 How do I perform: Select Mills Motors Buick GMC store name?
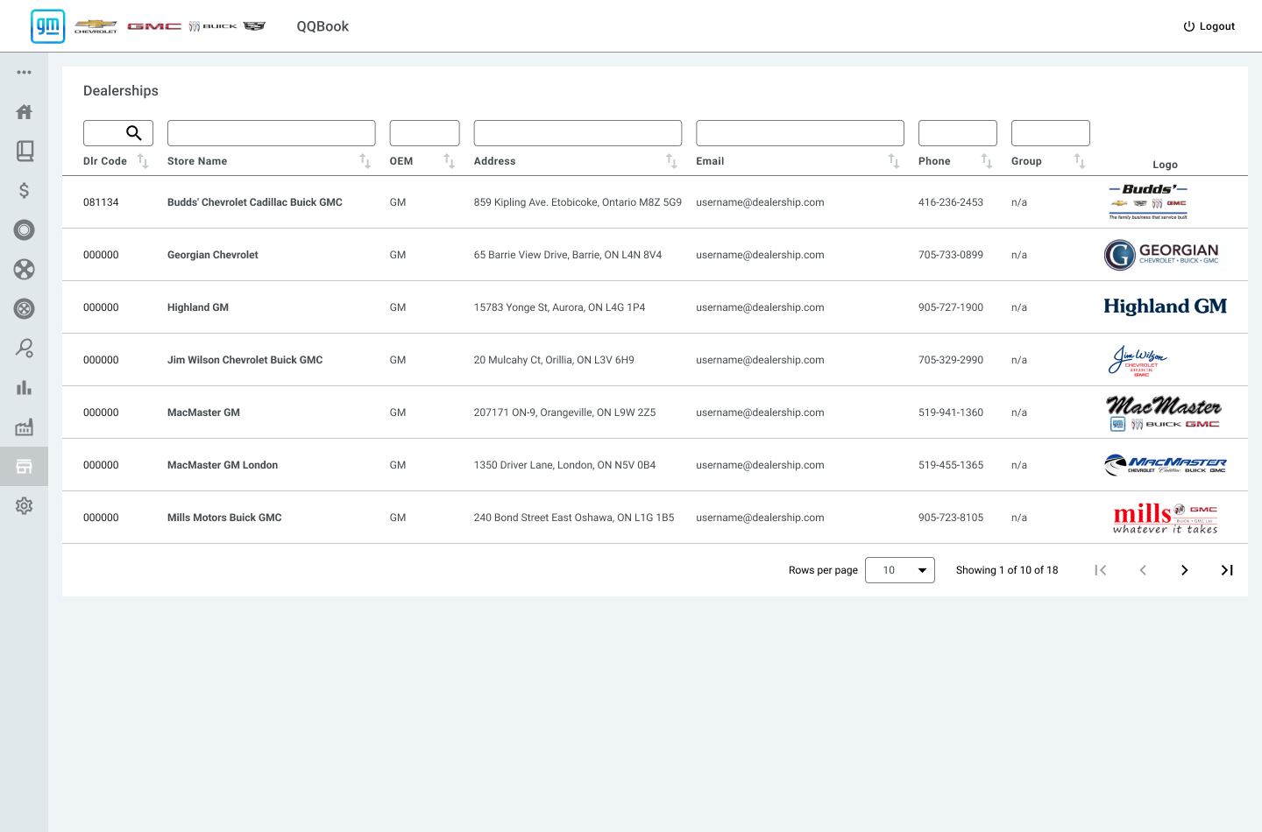point(224,518)
